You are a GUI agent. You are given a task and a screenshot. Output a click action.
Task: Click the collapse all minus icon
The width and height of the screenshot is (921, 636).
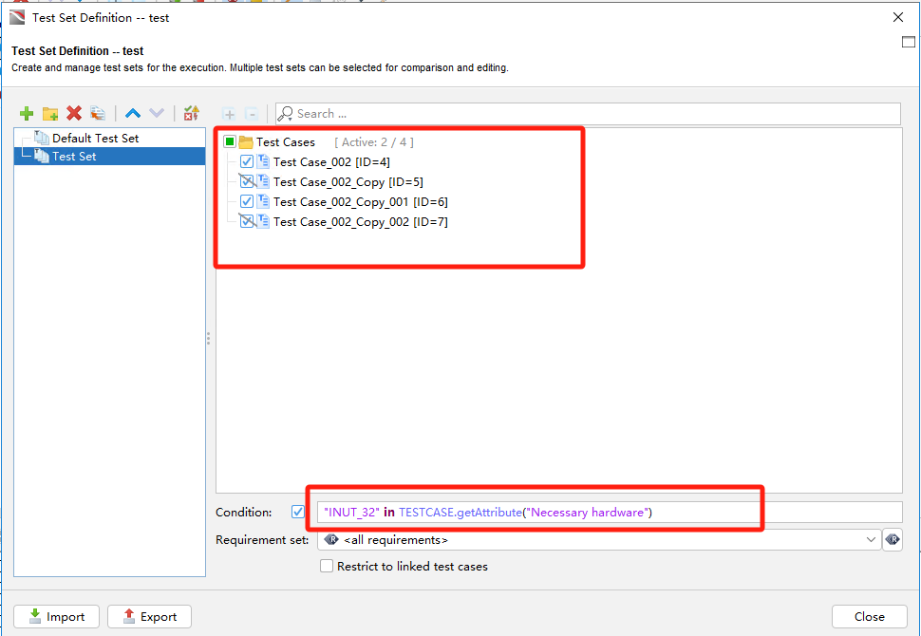coord(252,114)
